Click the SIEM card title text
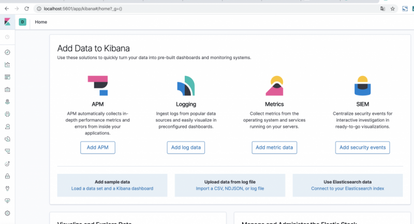 point(363,104)
